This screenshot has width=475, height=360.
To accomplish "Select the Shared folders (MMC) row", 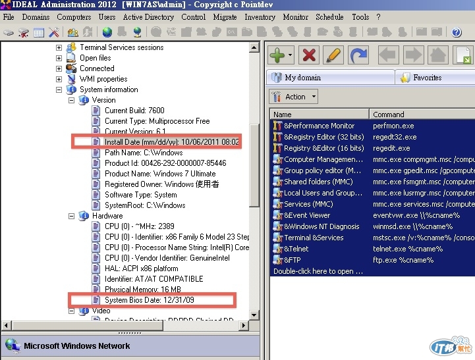I will tap(372, 182).
